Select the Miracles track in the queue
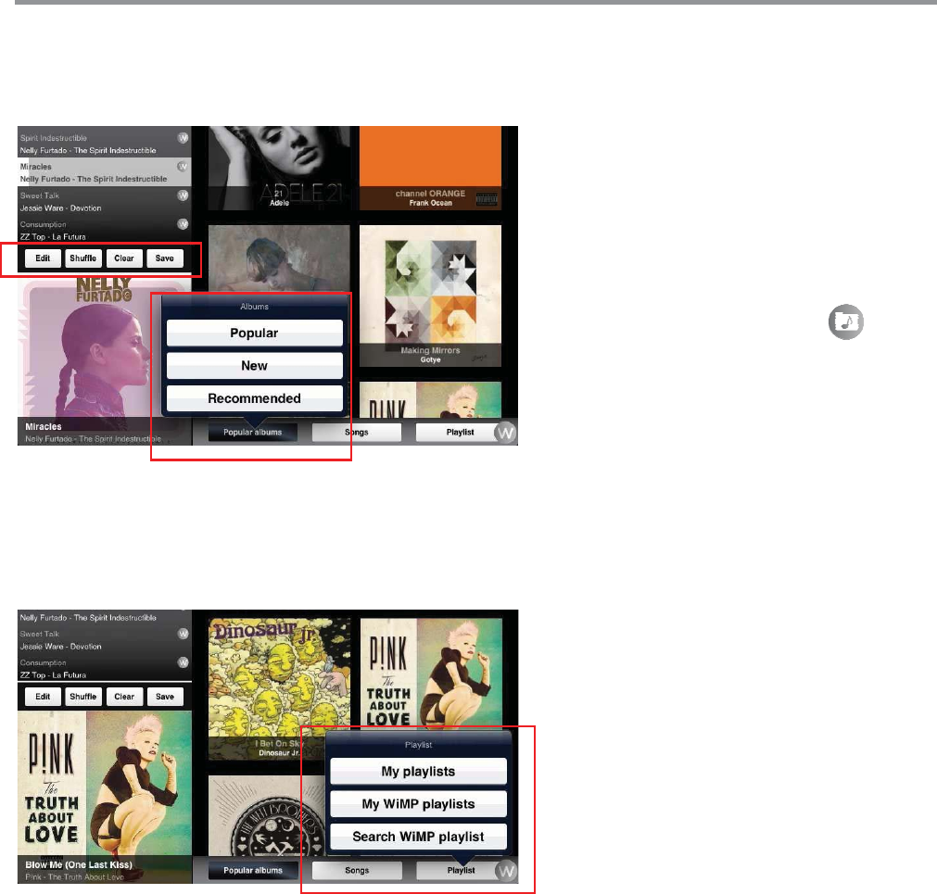The height and width of the screenshot is (894, 937). 105,172
